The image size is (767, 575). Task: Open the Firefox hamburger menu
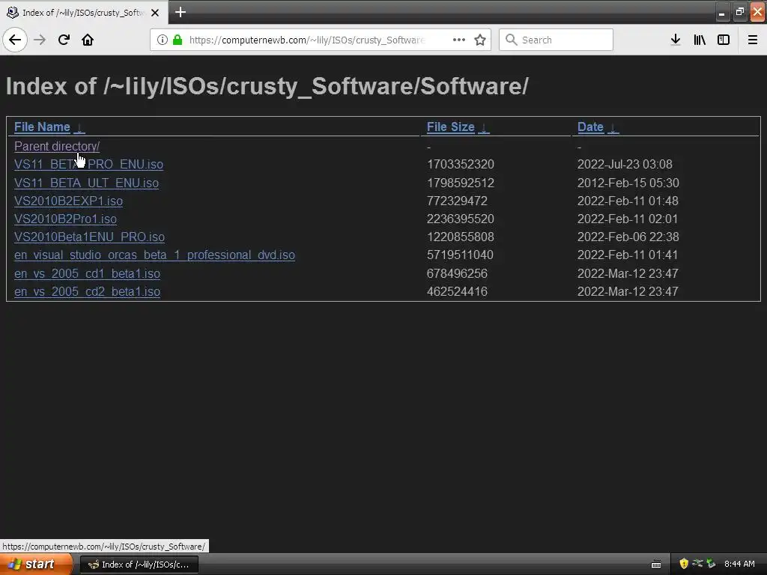click(x=753, y=40)
